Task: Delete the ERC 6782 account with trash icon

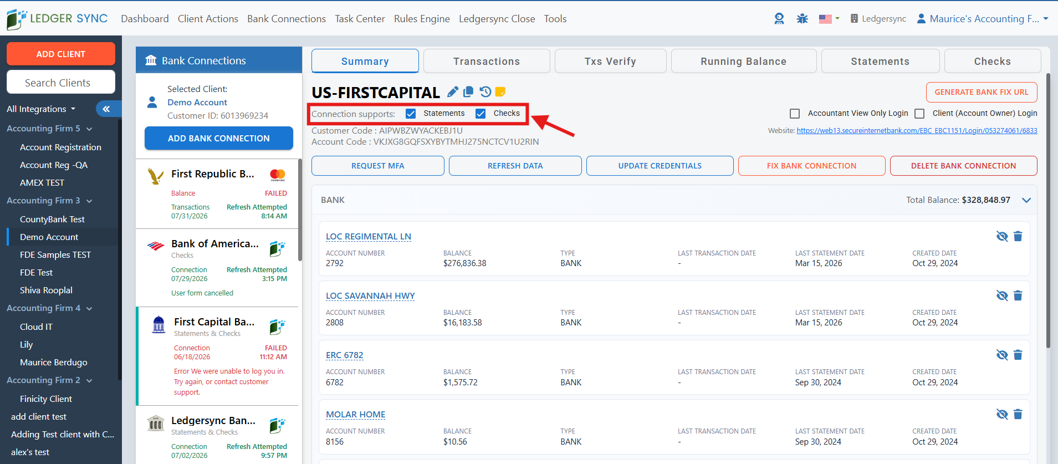Action: point(1018,355)
